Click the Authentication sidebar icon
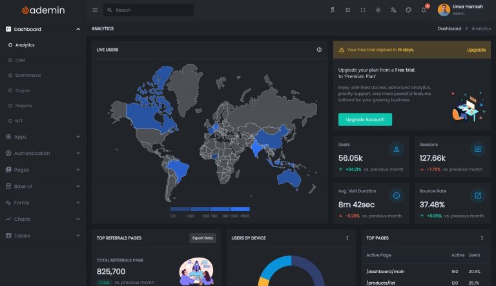Screen dimensions: 496x286 [x=8, y=153]
